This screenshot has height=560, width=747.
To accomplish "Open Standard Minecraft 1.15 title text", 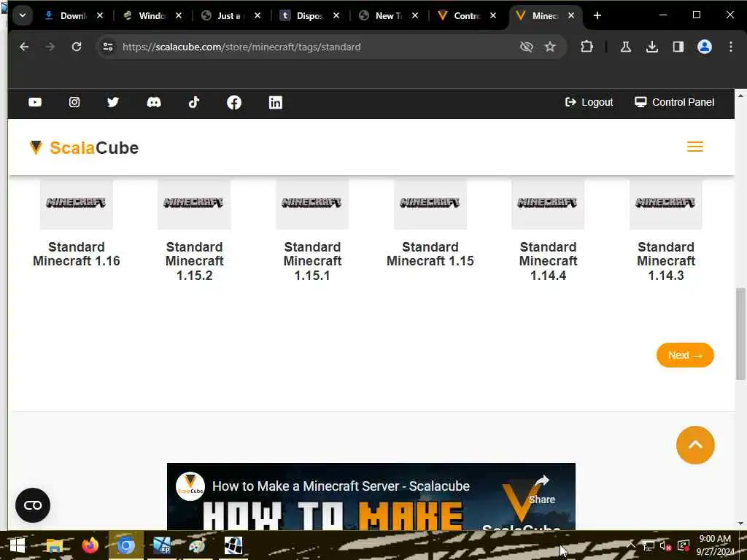I will coord(430,254).
